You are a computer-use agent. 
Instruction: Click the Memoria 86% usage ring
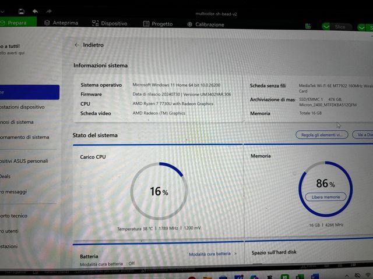click(325, 188)
